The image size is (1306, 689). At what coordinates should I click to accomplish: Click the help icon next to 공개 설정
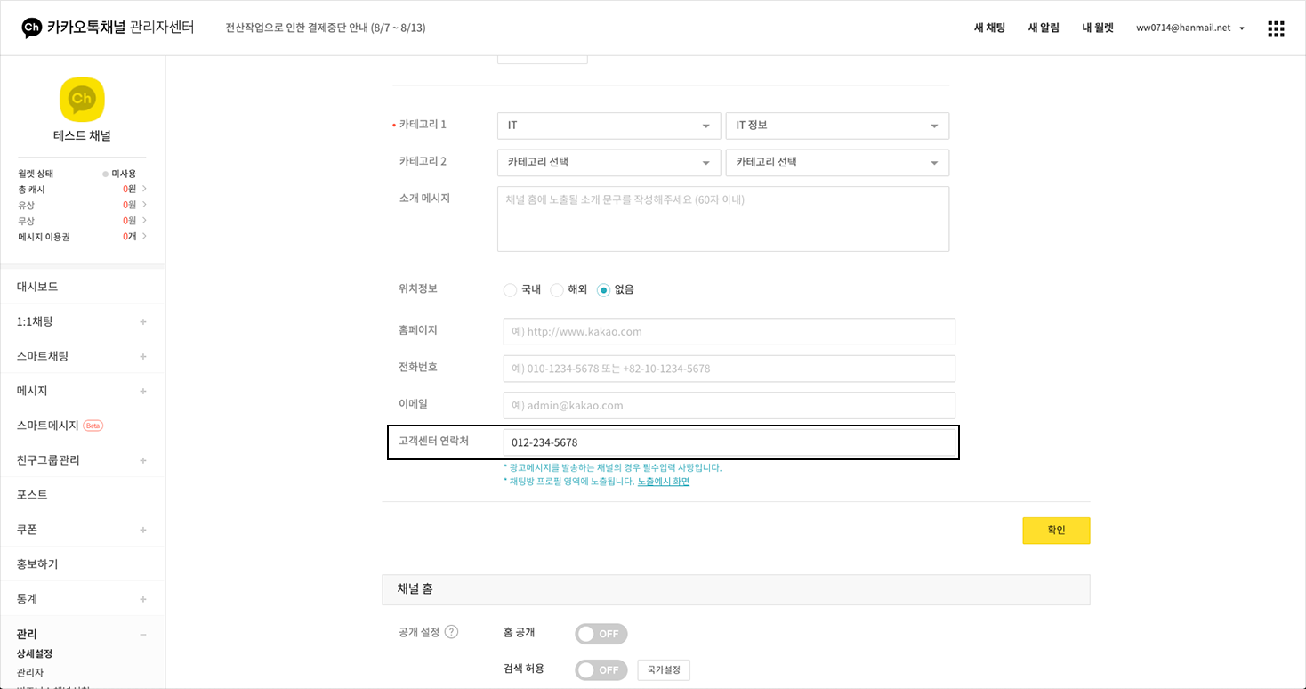coord(451,632)
